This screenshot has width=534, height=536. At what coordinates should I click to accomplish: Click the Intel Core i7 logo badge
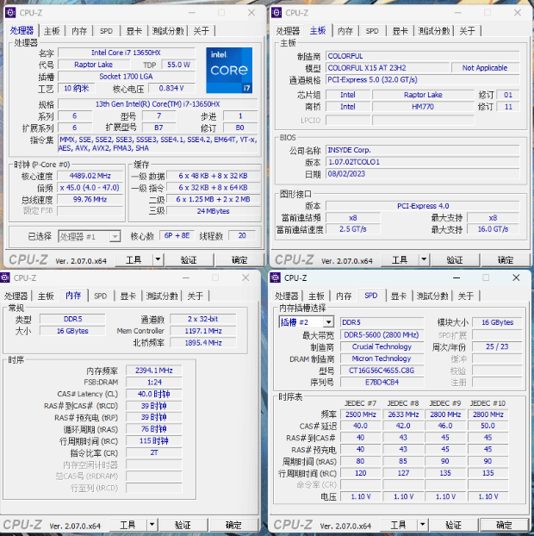229,70
